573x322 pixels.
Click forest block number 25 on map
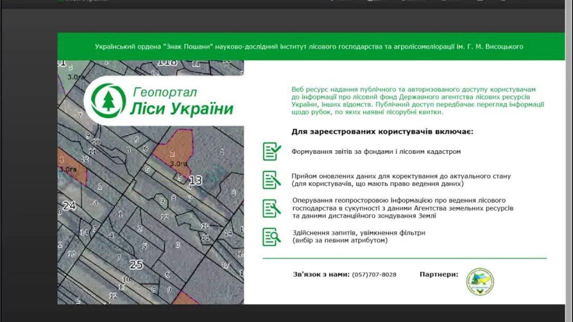(136, 265)
